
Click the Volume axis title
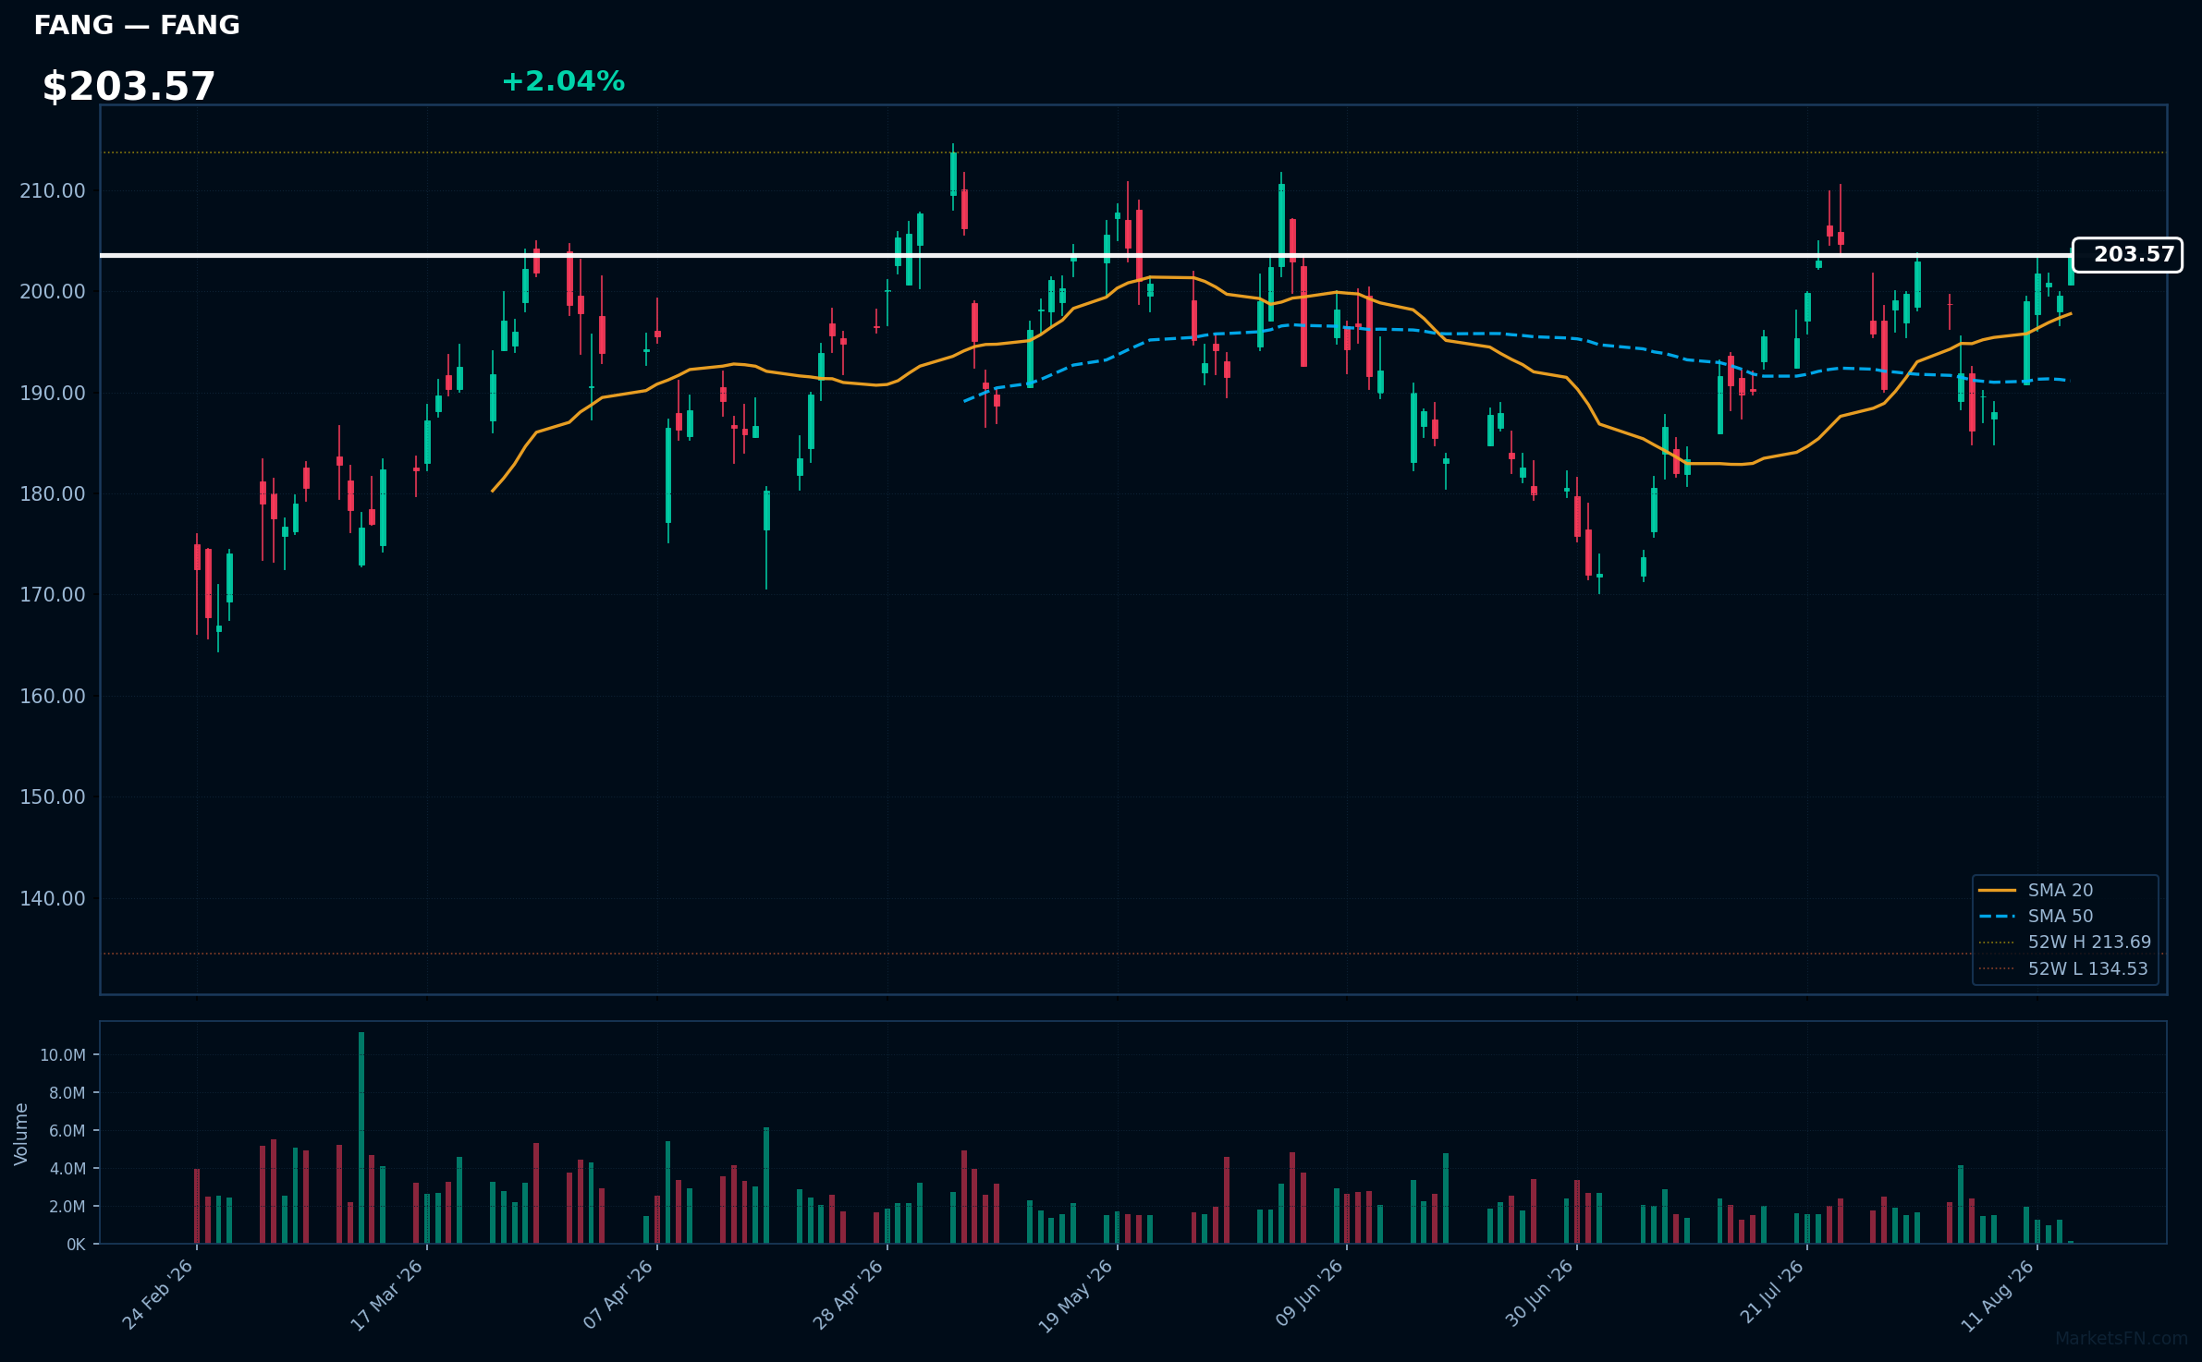click(x=21, y=1134)
